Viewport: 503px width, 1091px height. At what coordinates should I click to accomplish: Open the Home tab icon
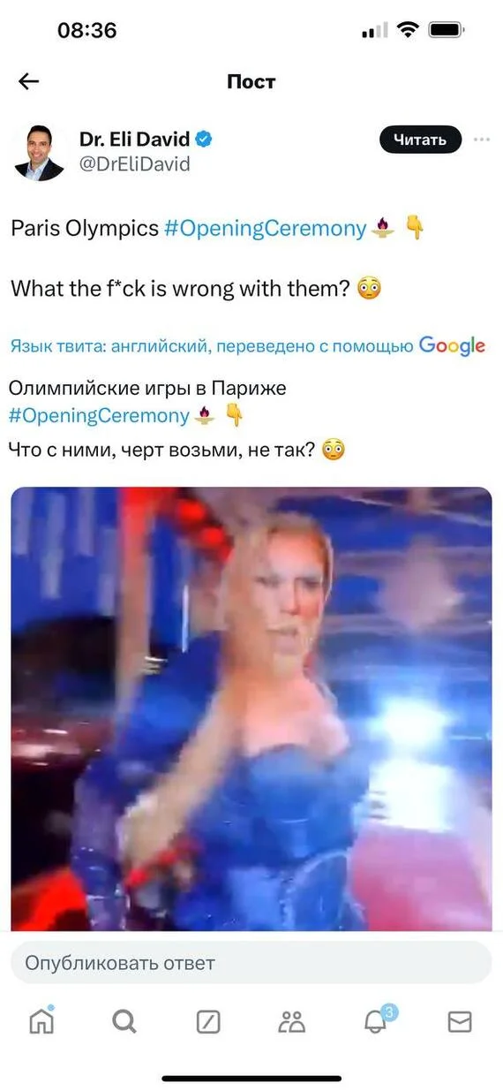[x=41, y=1020]
